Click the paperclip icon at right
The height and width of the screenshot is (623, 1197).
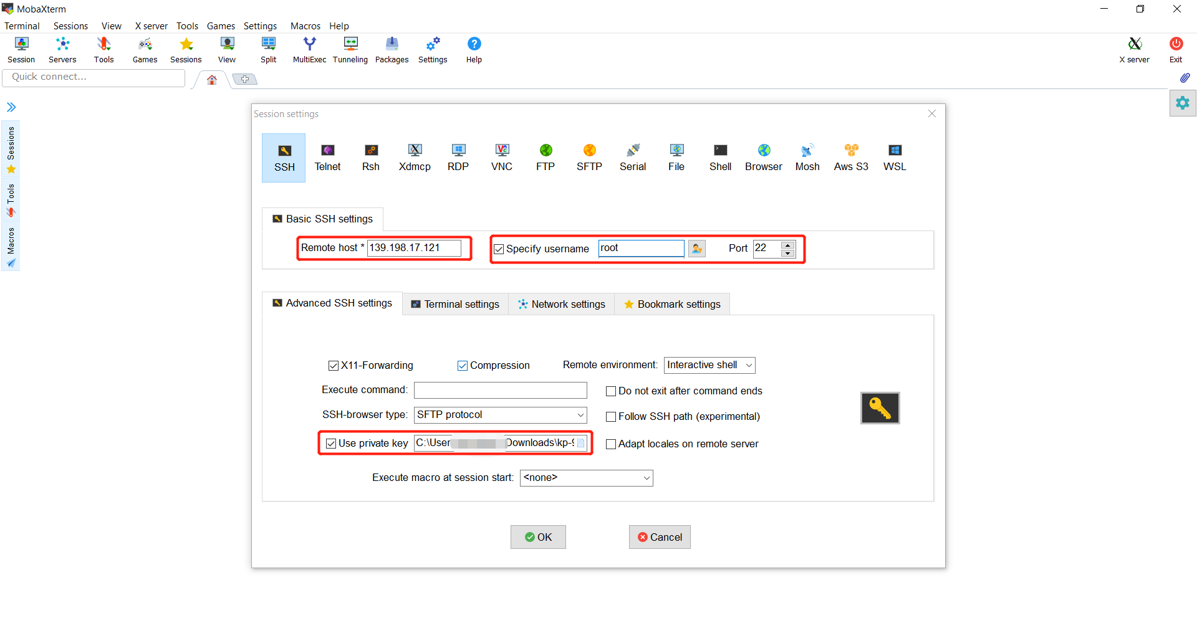click(1185, 78)
